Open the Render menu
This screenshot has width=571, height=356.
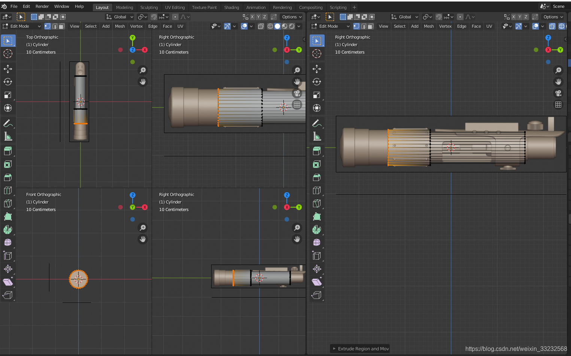click(42, 6)
